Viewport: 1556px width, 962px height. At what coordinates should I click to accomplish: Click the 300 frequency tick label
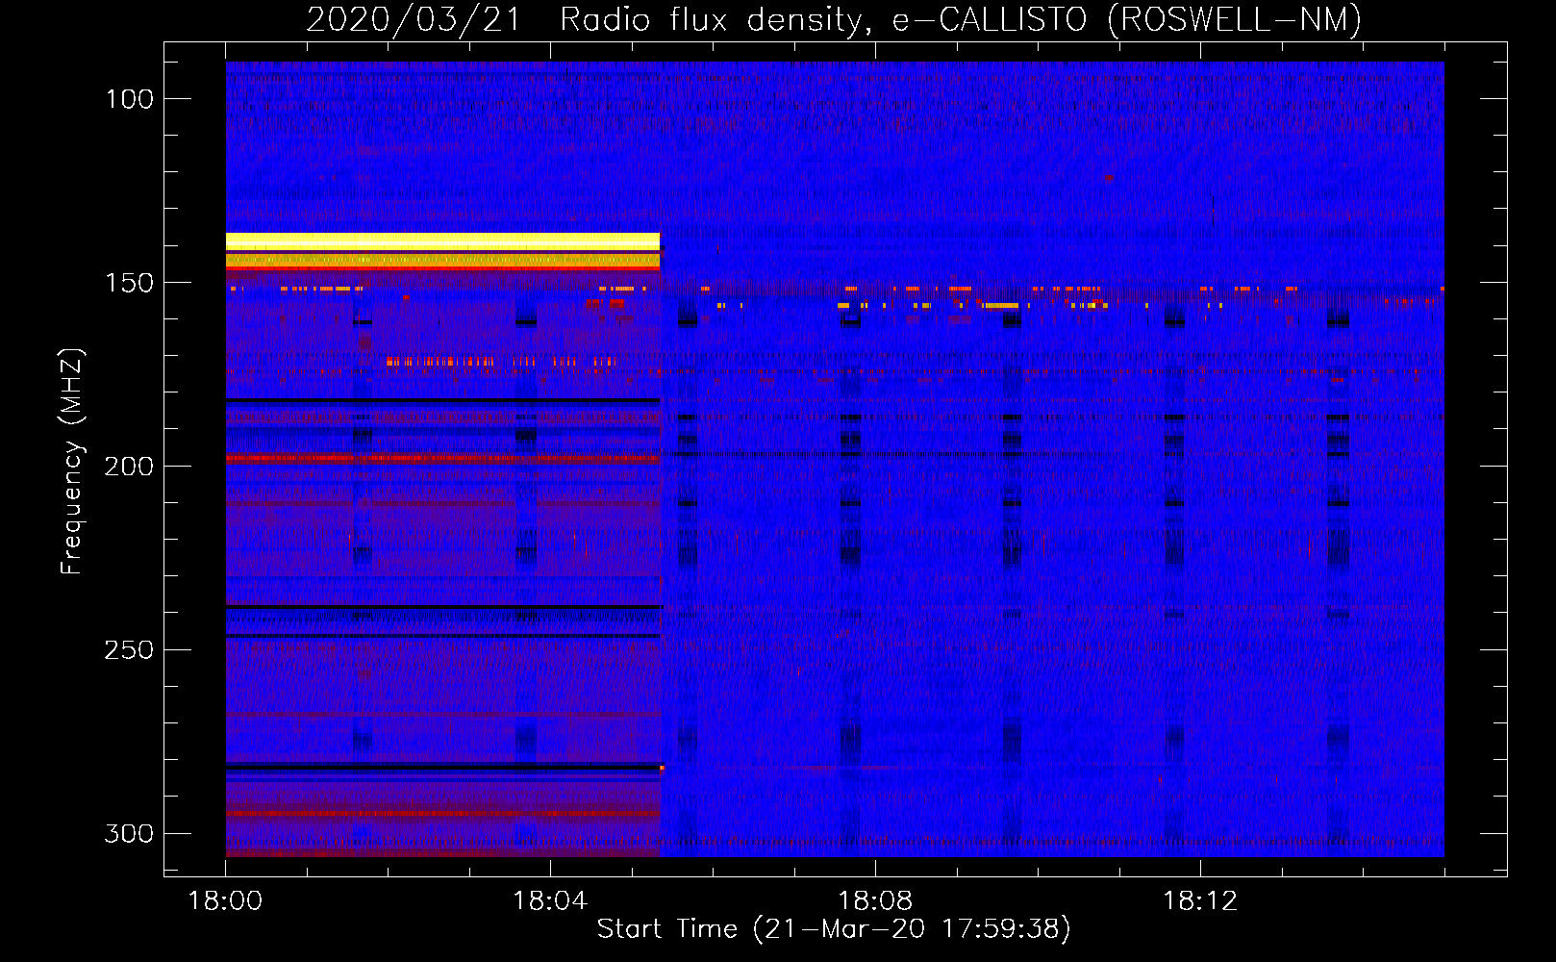click(129, 833)
